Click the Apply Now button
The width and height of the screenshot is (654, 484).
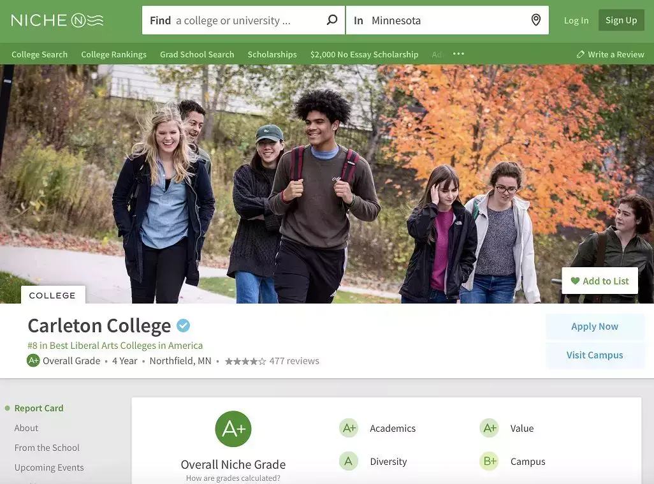coord(595,326)
